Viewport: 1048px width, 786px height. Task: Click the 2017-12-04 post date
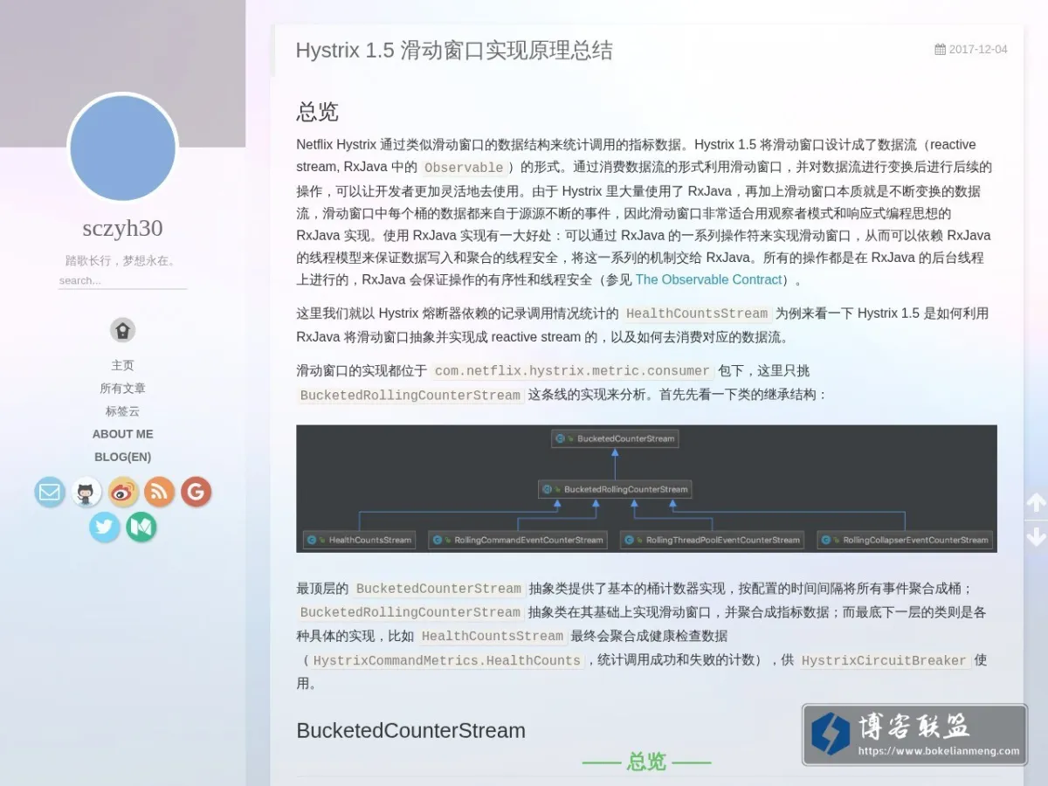(978, 50)
